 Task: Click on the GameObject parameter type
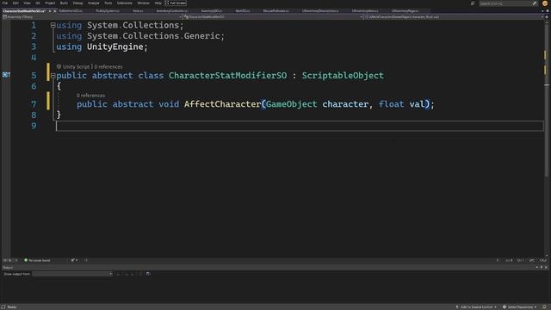tap(291, 104)
